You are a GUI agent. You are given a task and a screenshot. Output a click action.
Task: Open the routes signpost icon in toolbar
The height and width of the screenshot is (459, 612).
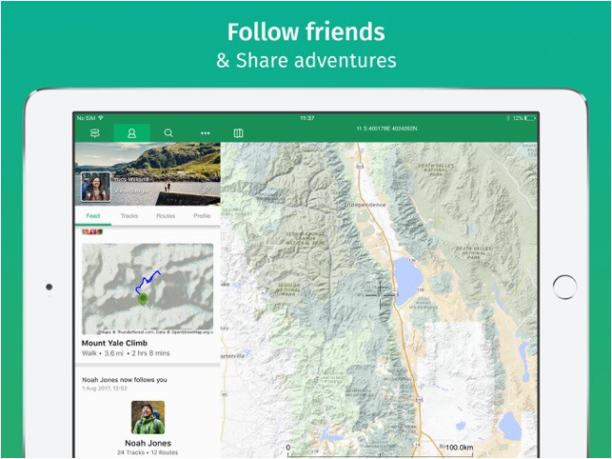click(95, 133)
